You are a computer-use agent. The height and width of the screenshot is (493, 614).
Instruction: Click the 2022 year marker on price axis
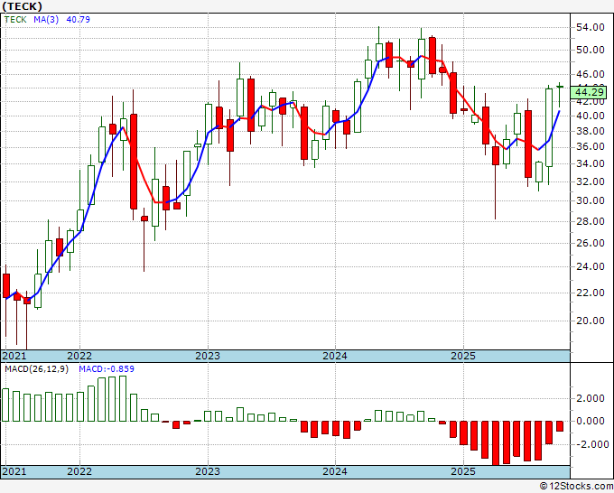(x=79, y=356)
